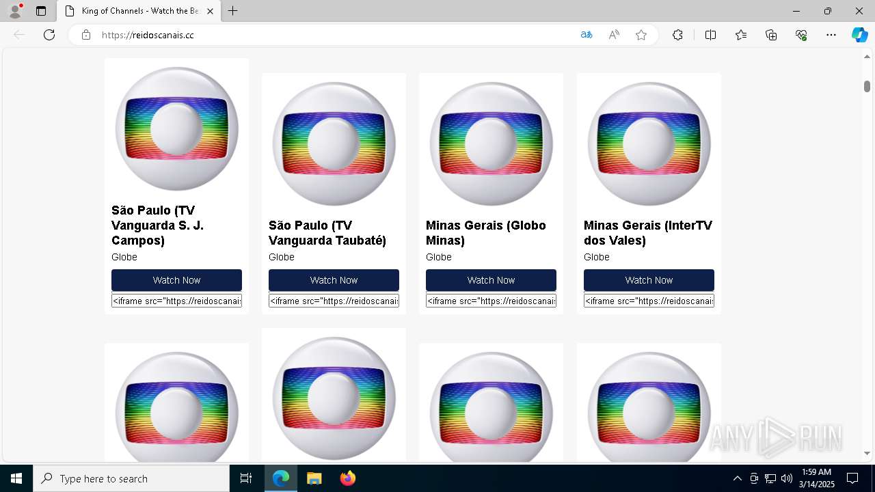
Task: Show hidden tray icons chevron
Action: (x=737, y=478)
